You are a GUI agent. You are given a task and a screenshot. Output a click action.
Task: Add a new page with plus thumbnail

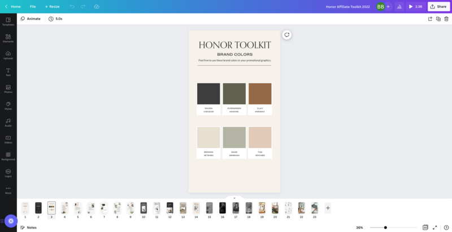point(328,208)
